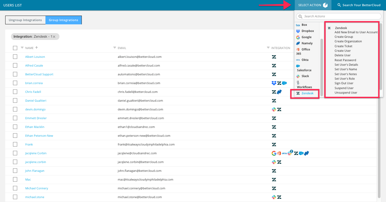Click the Box icon in the integrations list

[x=298, y=24]
